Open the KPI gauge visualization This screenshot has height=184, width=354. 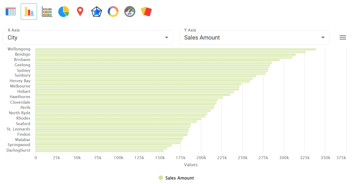tap(130, 11)
